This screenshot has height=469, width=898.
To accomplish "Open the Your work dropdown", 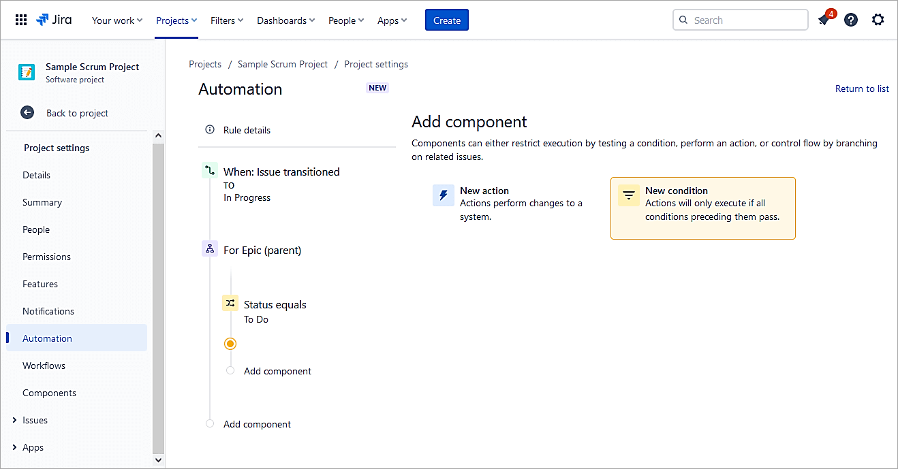I will pyautogui.click(x=117, y=20).
